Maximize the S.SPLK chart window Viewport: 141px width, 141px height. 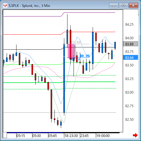(123, 5)
